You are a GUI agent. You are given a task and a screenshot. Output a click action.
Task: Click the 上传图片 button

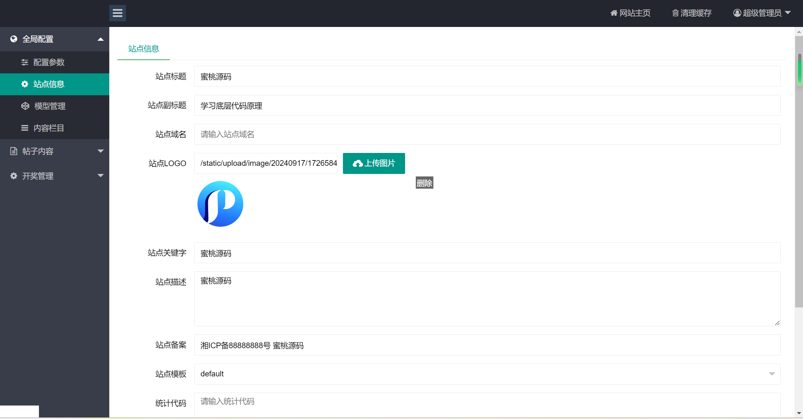(x=374, y=163)
